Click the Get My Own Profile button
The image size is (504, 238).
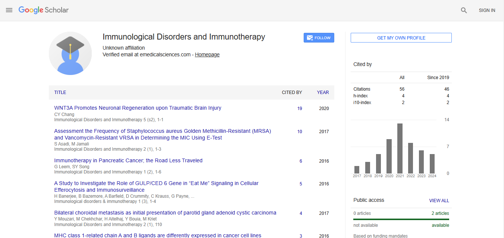click(401, 38)
